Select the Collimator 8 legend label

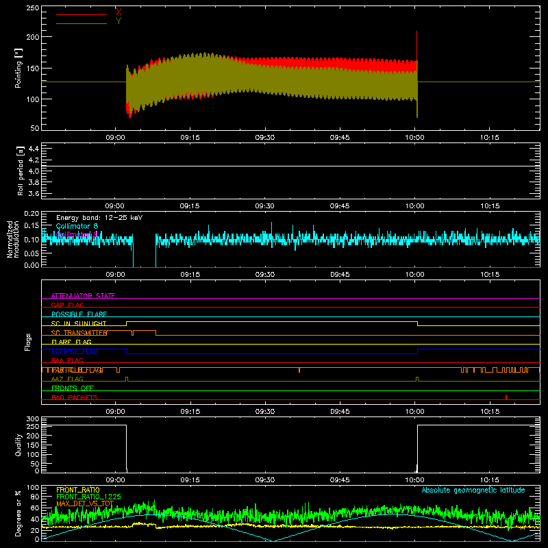tap(77, 226)
